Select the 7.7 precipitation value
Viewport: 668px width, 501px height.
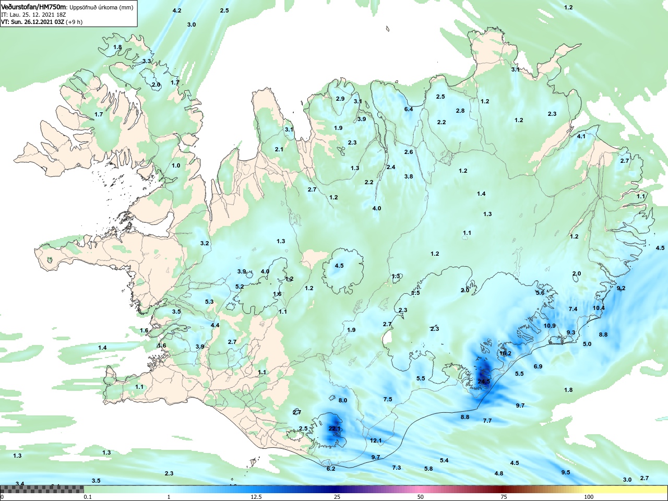click(x=487, y=421)
